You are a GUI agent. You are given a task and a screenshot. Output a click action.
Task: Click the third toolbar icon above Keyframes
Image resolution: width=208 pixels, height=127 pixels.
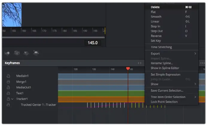click(26, 53)
